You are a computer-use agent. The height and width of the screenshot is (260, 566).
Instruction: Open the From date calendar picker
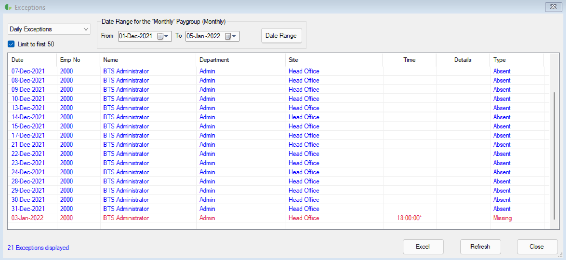point(163,36)
